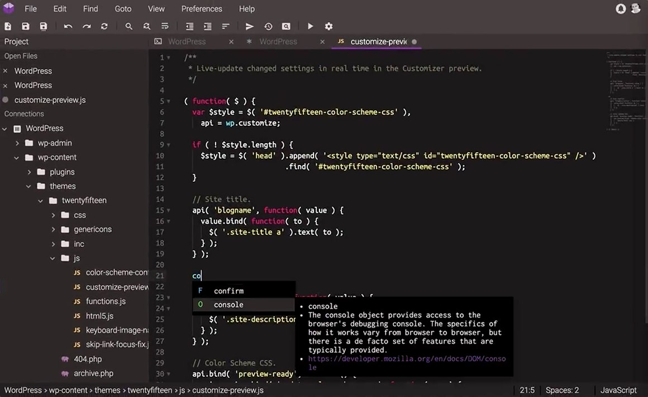Viewport: 648px width, 397px height.
Task: Open the user account avatar menu
Action: coord(636,8)
